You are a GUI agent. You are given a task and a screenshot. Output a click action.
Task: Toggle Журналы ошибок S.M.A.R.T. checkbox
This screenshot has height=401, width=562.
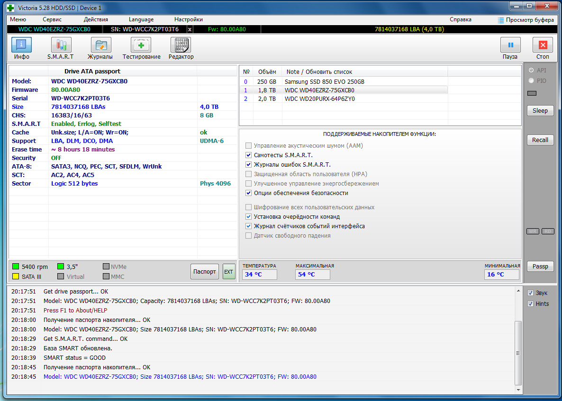[x=248, y=165]
